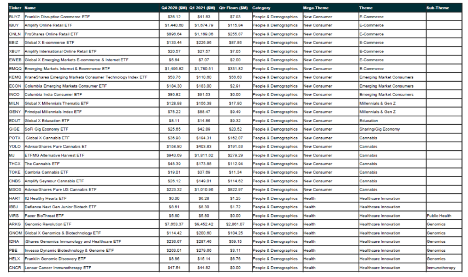Screen dimensions: 468x277
Task: Select the BUYZ ticker cell
Action: 15,17
